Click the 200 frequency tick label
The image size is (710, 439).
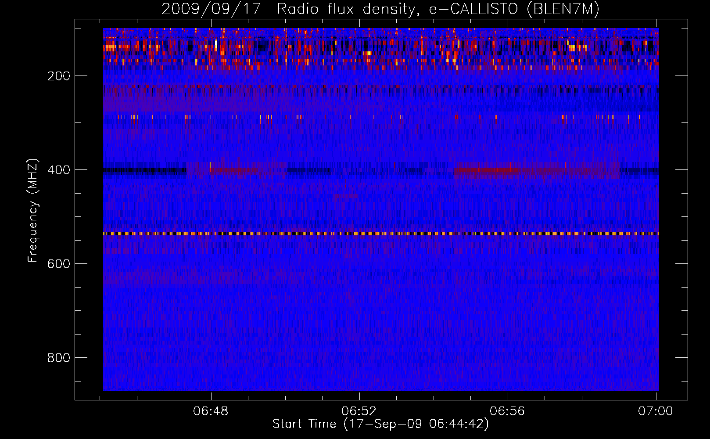click(x=59, y=76)
